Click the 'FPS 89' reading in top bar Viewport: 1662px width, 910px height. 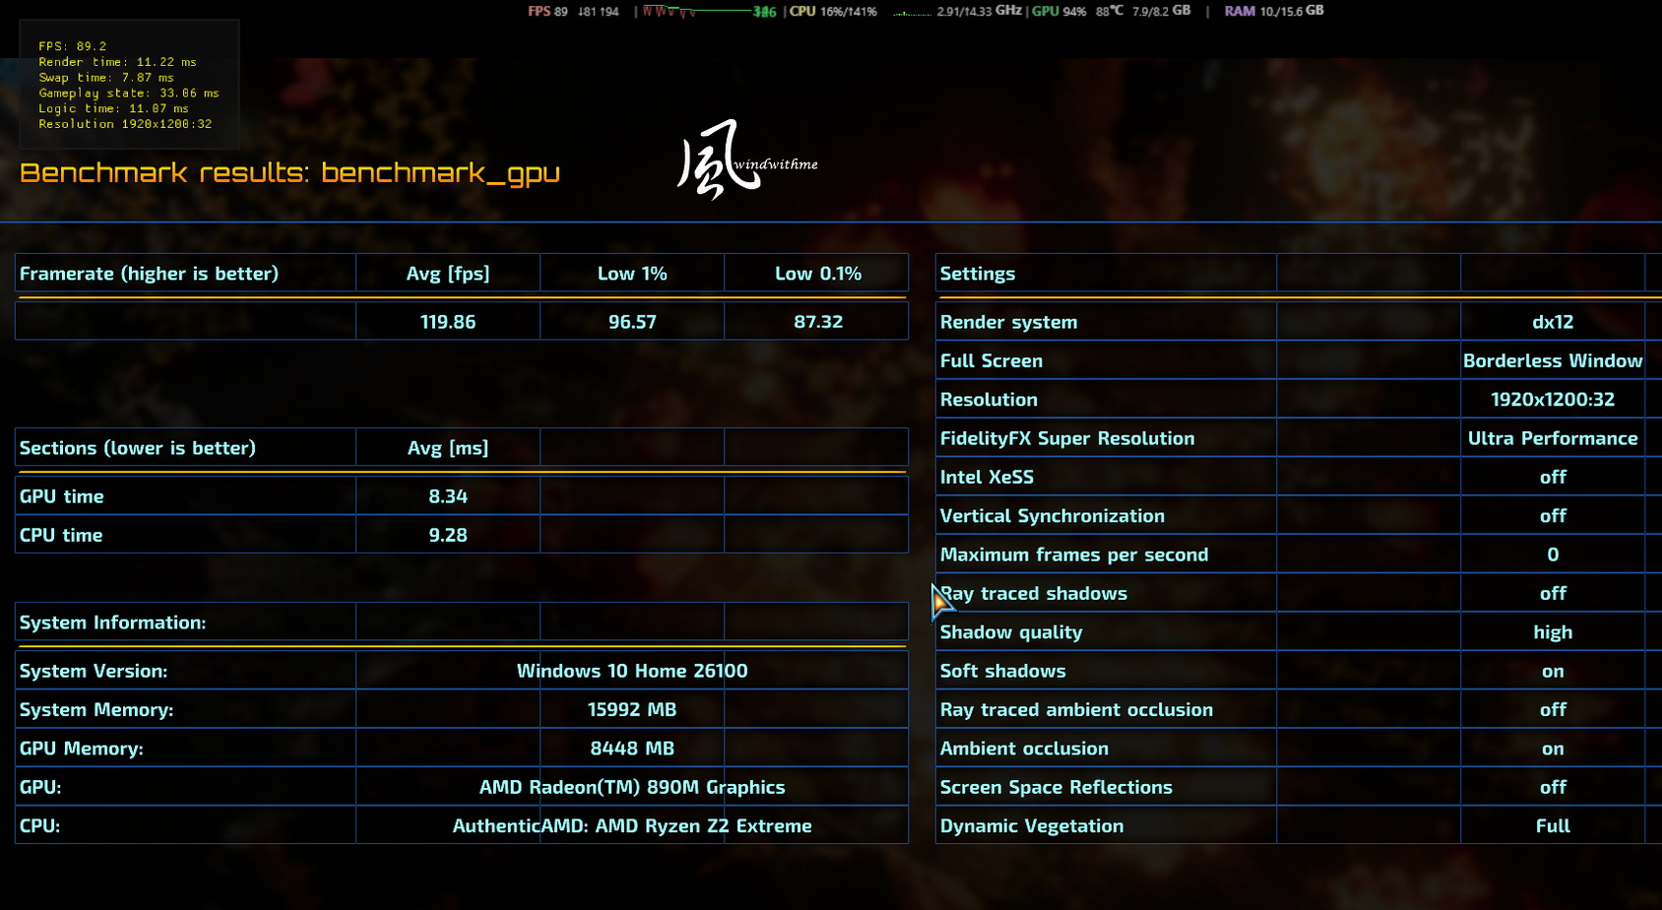[x=547, y=11]
